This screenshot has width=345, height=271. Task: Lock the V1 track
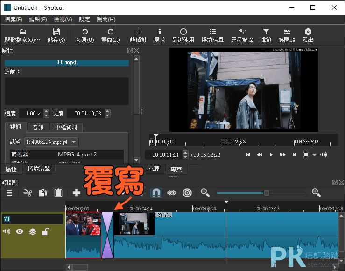pos(46,231)
